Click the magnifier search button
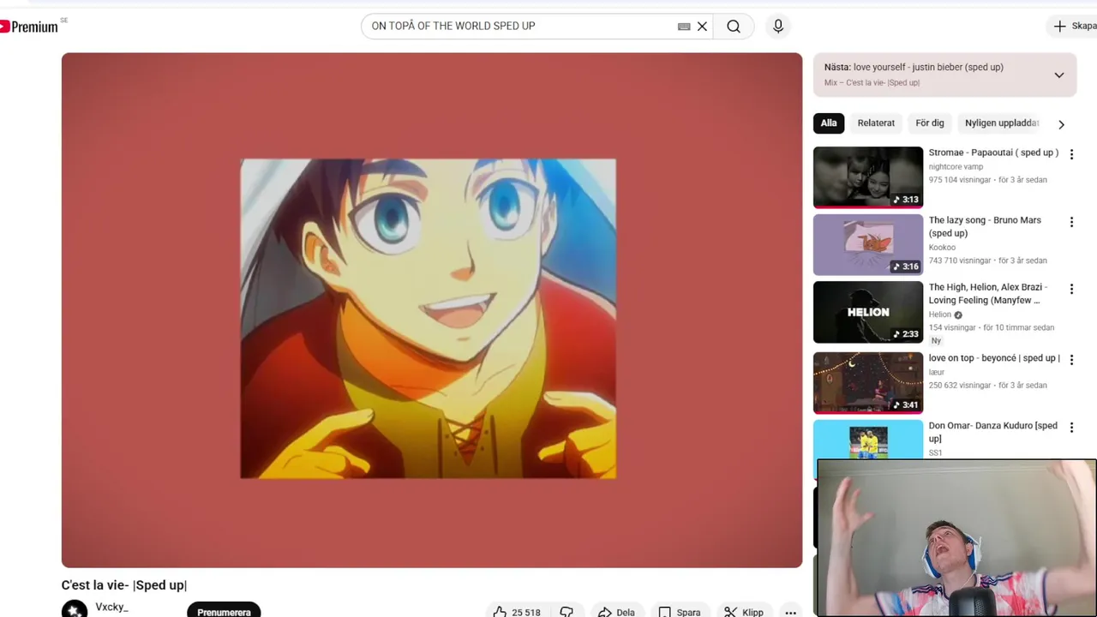Image resolution: width=1097 pixels, height=617 pixels. (734, 27)
